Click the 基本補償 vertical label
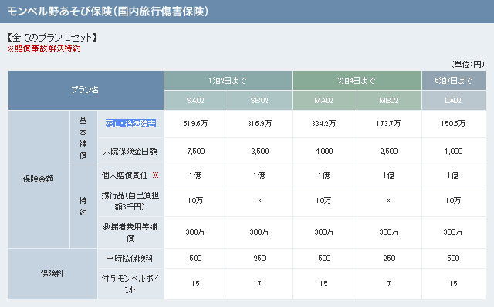This screenshot has height=307, width=494. point(83,138)
